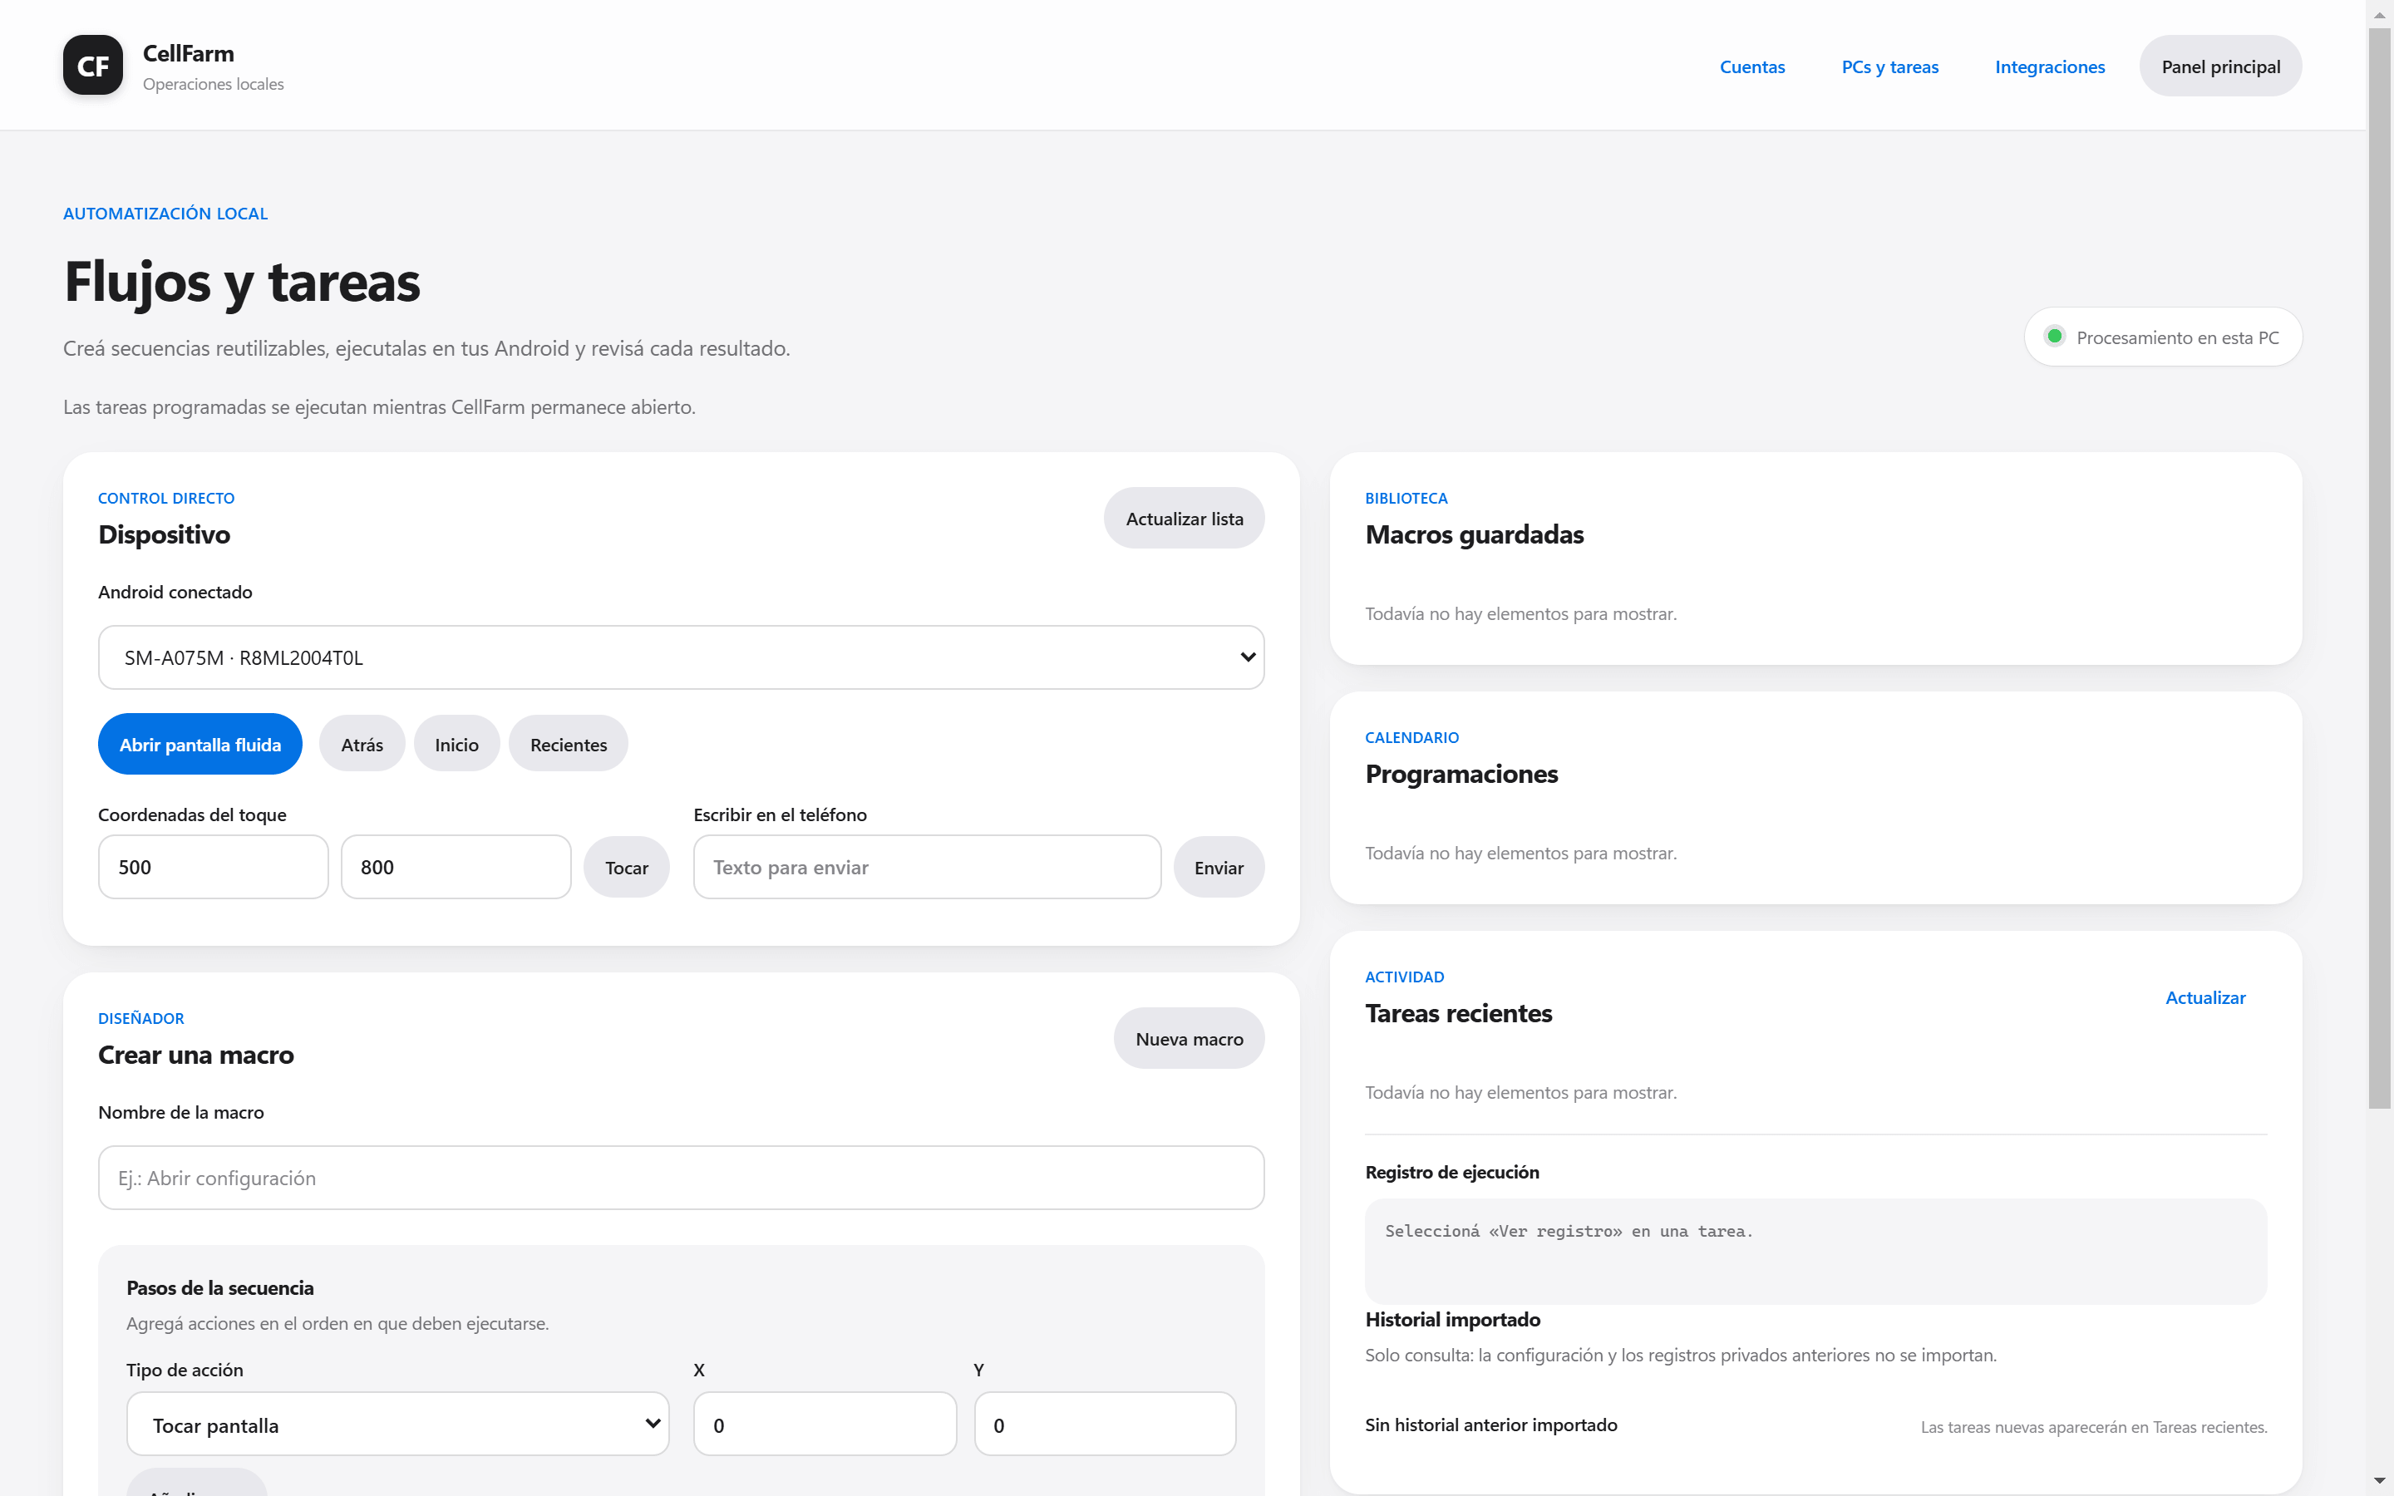Click the Macros guardadas heading
Image resolution: width=2394 pixels, height=1496 pixels.
1474,534
